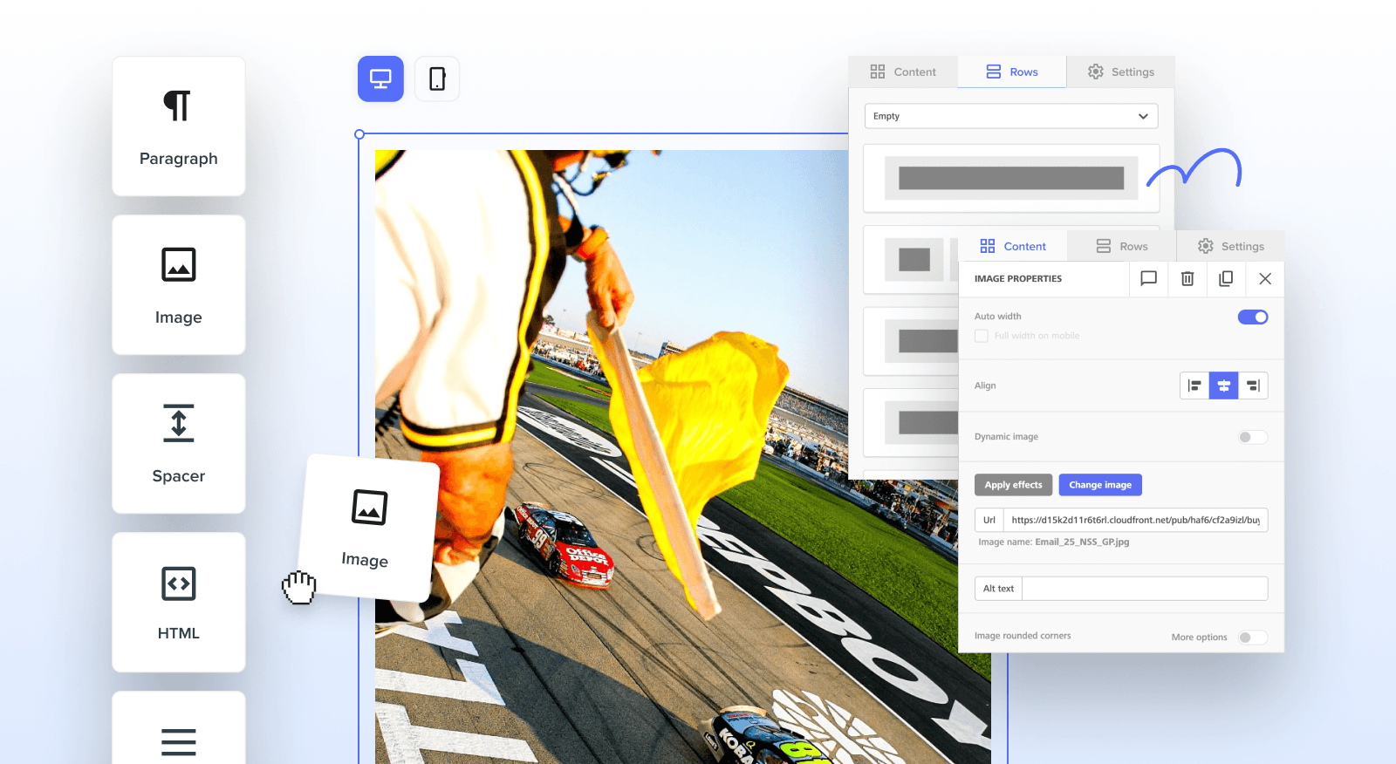Viewport: 1396px width, 764px height.
Task: Turn on More options toggle
Action: pos(1252,638)
